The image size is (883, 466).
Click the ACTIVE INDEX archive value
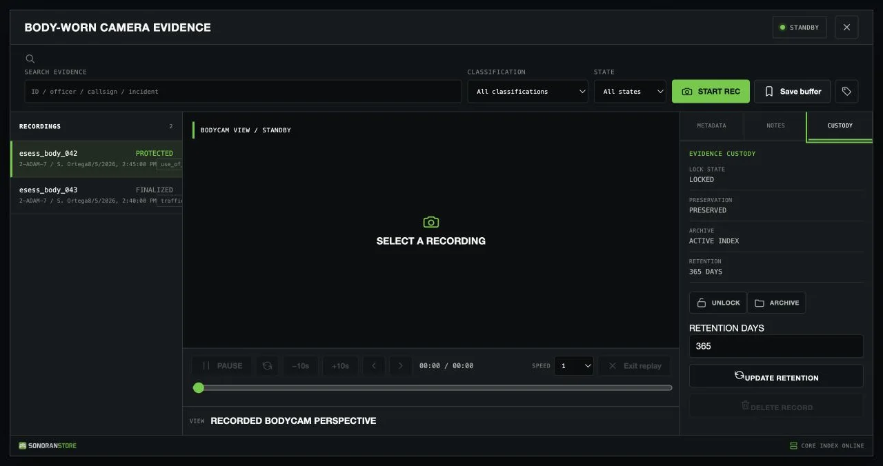pyautogui.click(x=714, y=241)
